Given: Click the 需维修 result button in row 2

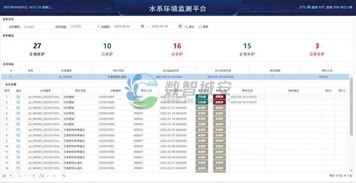Looking at the screenshot, I should click(219, 102).
